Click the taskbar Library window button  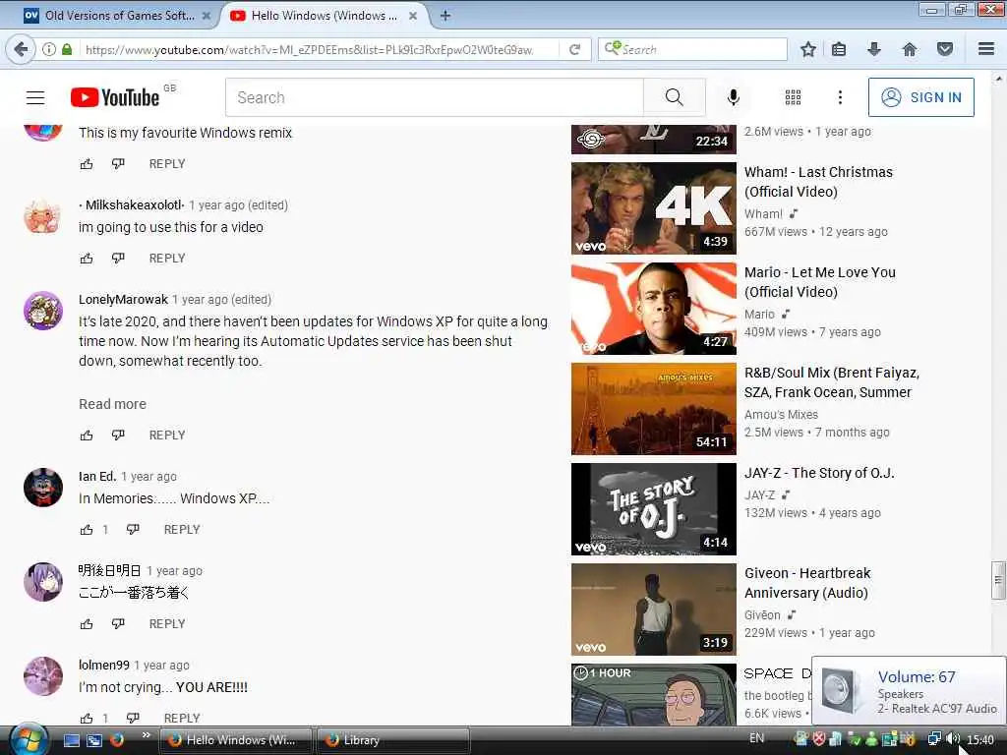click(x=393, y=740)
